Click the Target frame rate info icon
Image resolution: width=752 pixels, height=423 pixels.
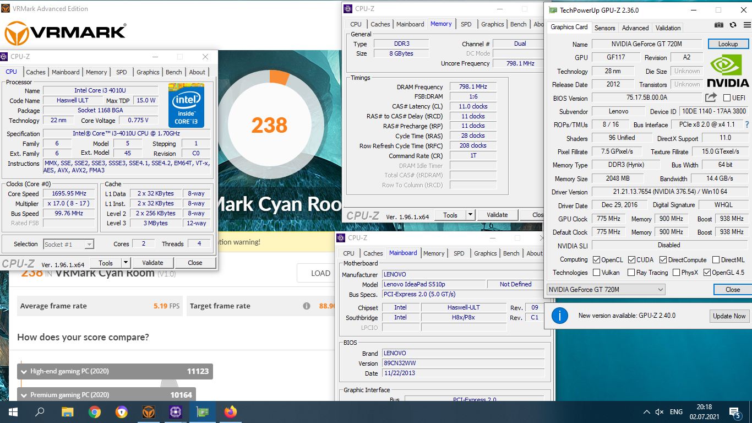[306, 306]
